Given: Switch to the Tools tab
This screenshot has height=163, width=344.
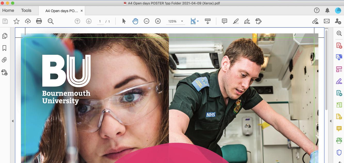Looking at the screenshot, I should click(26, 11).
